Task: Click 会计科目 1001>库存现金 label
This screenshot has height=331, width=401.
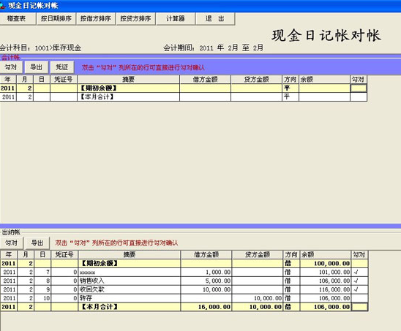Action: coord(41,47)
